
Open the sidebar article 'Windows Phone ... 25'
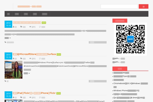(126, 91)
